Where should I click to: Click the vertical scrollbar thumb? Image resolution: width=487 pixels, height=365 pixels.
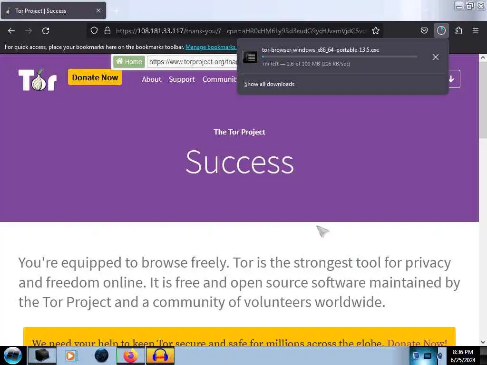[x=483, y=99]
